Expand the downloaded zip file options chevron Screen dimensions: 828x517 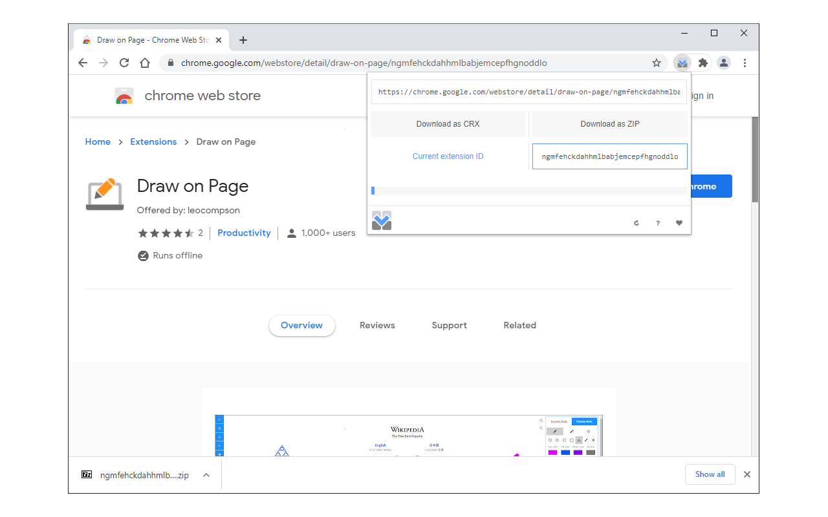206,474
